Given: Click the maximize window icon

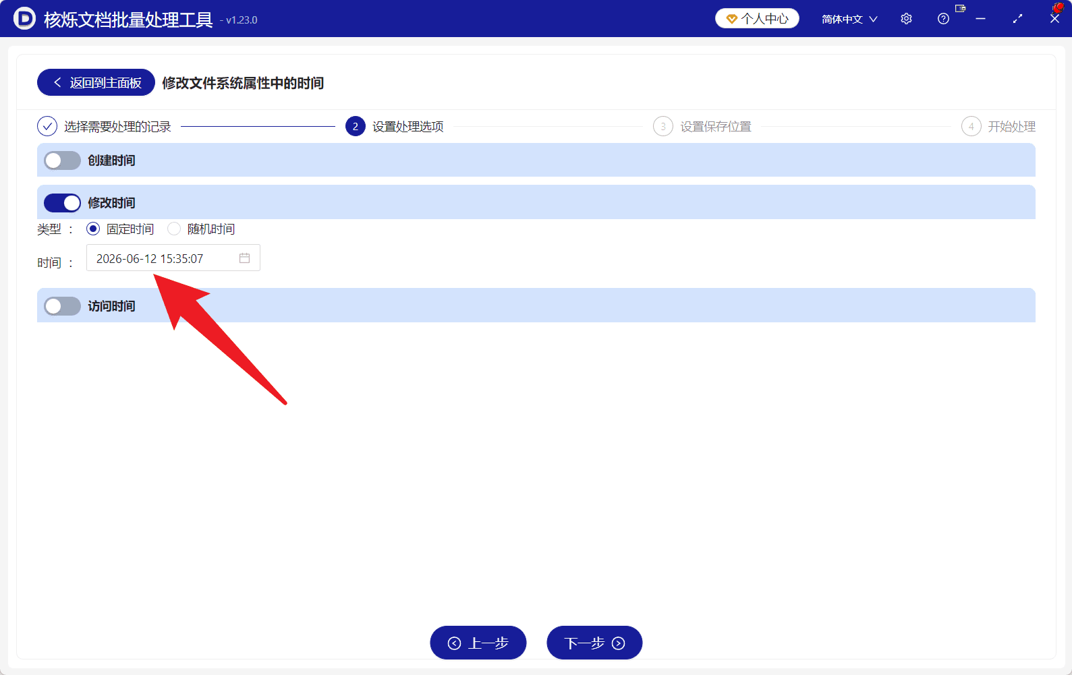Looking at the screenshot, I should tap(1017, 19).
